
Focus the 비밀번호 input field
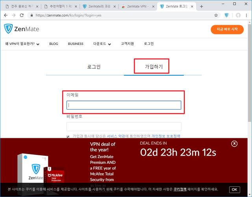tap(124, 126)
